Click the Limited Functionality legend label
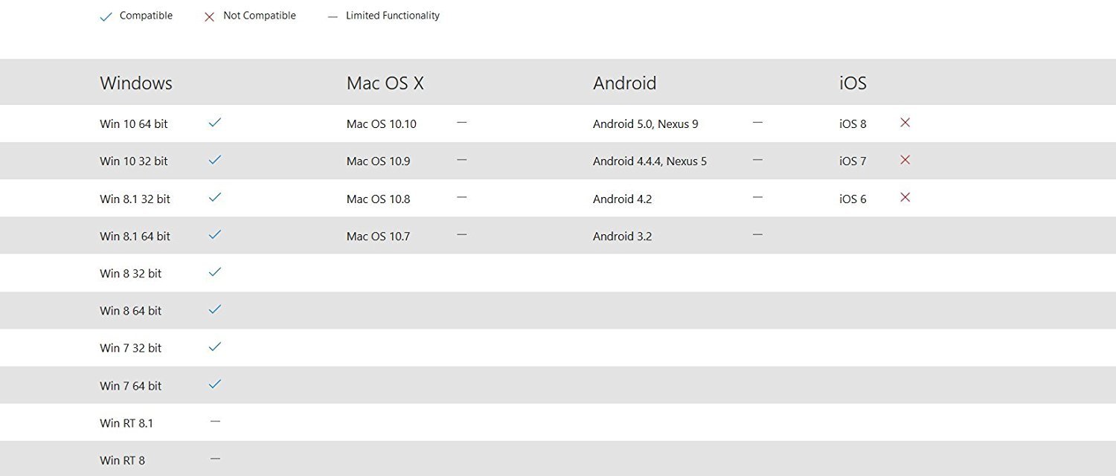Viewport: 1116px width, 476px height. click(x=392, y=16)
